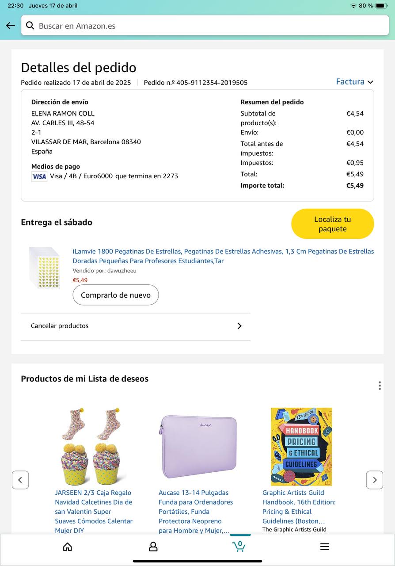Tap the back arrow icon
Viewport: 395px width, 566px height.
(11, 26)
